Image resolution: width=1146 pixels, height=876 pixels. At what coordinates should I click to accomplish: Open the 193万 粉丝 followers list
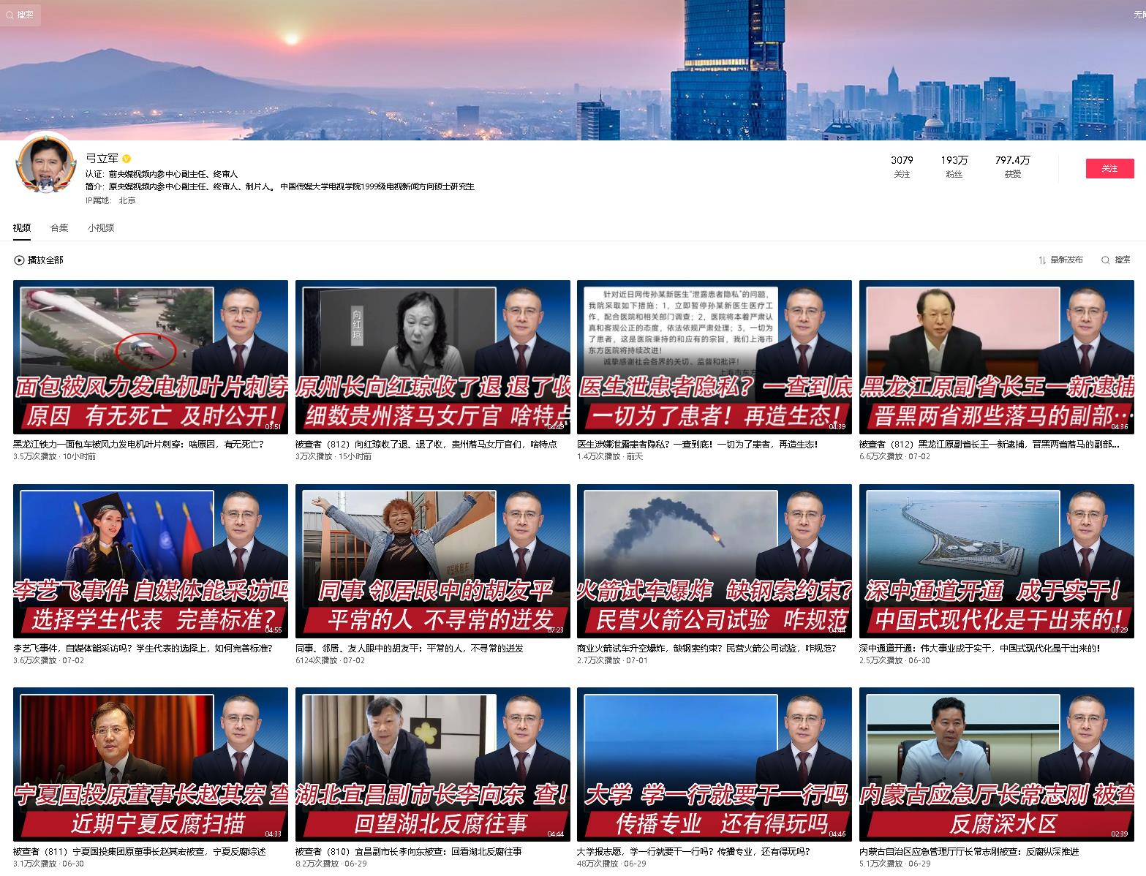click(954, 167)
